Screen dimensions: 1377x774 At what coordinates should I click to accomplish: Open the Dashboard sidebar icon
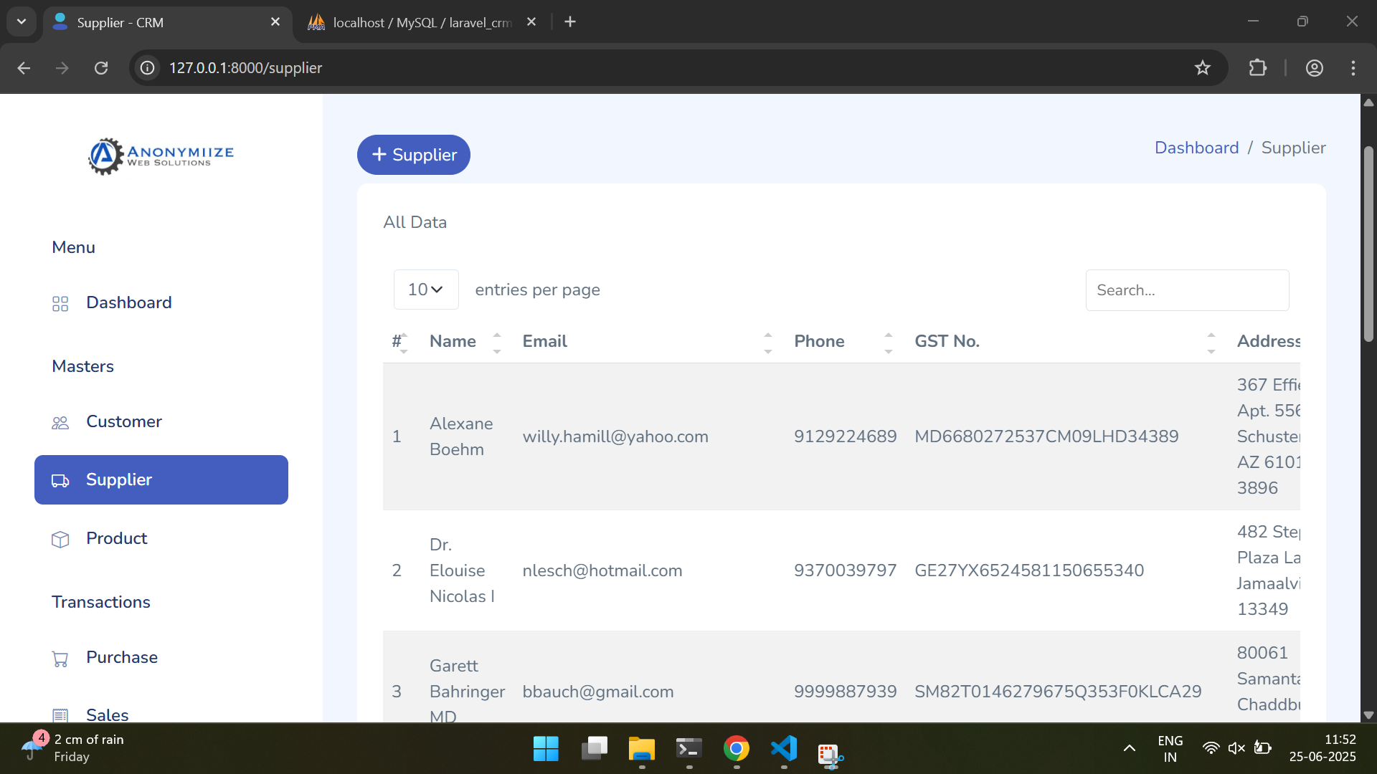coord(60,304)
